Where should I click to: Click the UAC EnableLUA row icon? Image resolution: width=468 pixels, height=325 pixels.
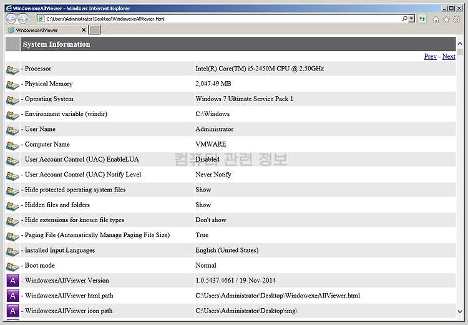click(12, 161)
